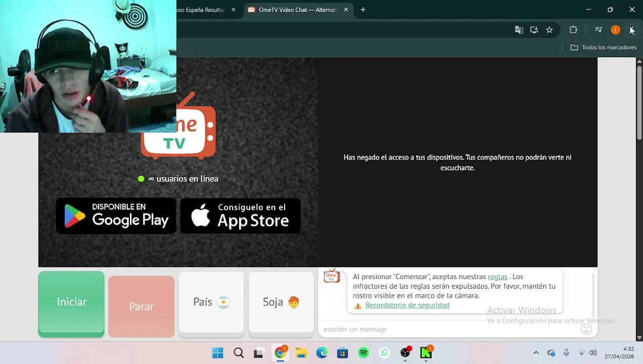Viewport: 643px width, 364px height.
Task: Click the OmeTV avatar in chat
Action: tap(332, 277)
